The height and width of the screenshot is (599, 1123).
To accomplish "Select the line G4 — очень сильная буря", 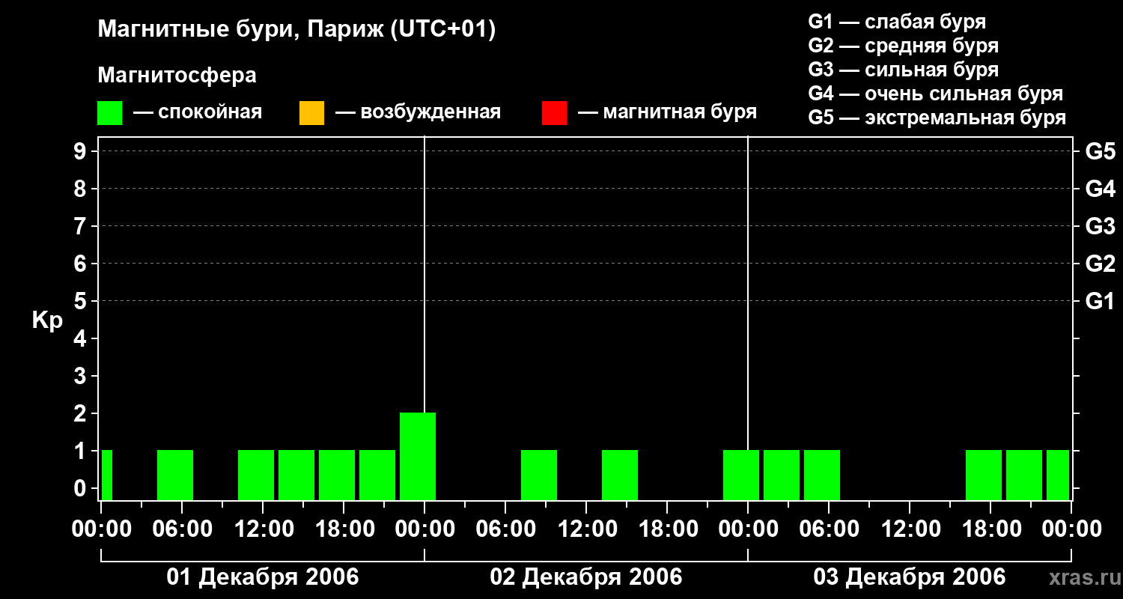I will pyautogui.click(x=936, y=93).
